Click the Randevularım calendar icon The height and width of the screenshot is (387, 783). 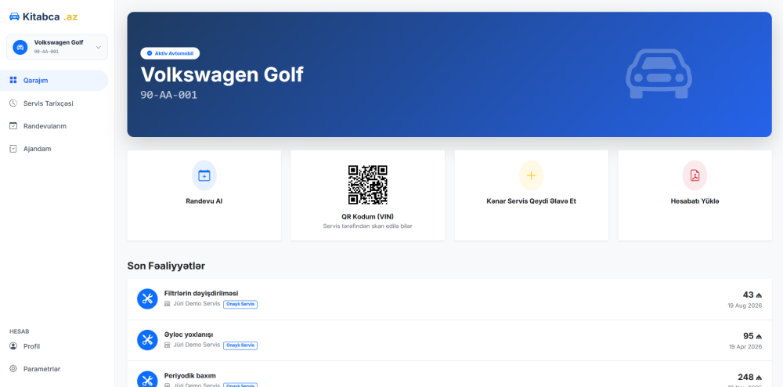pyautogui.click(x=13, y=126)
